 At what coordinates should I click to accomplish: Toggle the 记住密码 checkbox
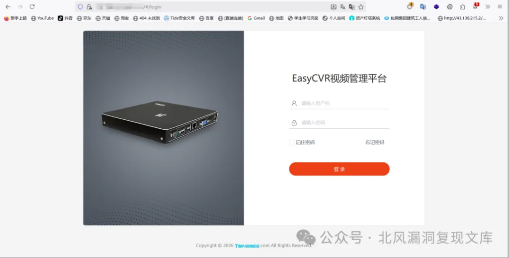click(x=291, y=142)
